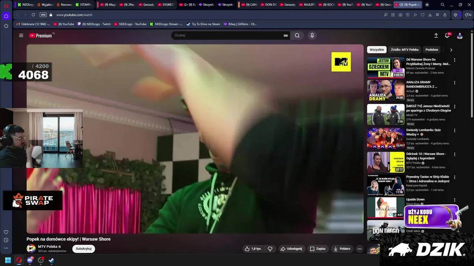474x266 pixels.
Task: Reload the page with refresh icon
Action: pos(33,15)
